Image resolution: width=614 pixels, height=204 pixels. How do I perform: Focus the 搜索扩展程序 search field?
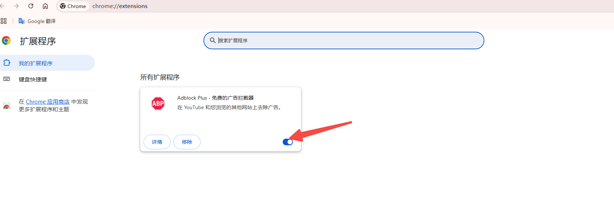click(x=344, y=41)
